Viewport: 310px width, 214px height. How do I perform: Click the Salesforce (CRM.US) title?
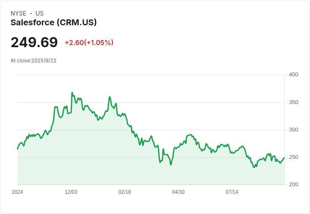(53, 22)
